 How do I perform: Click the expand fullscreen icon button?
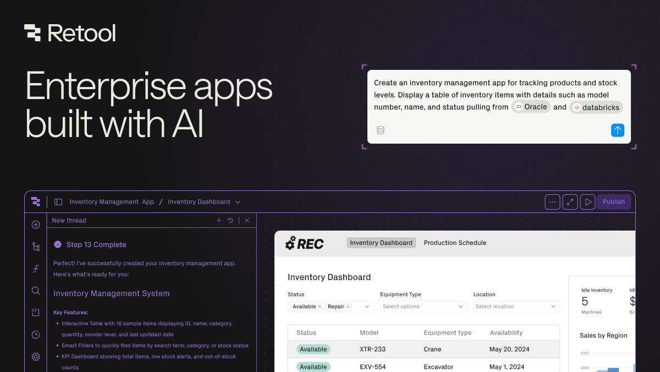[570, 202]
